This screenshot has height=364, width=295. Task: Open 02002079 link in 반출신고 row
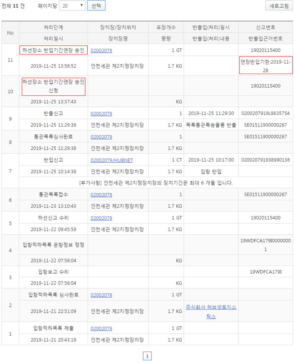click(x=101, y=113)
